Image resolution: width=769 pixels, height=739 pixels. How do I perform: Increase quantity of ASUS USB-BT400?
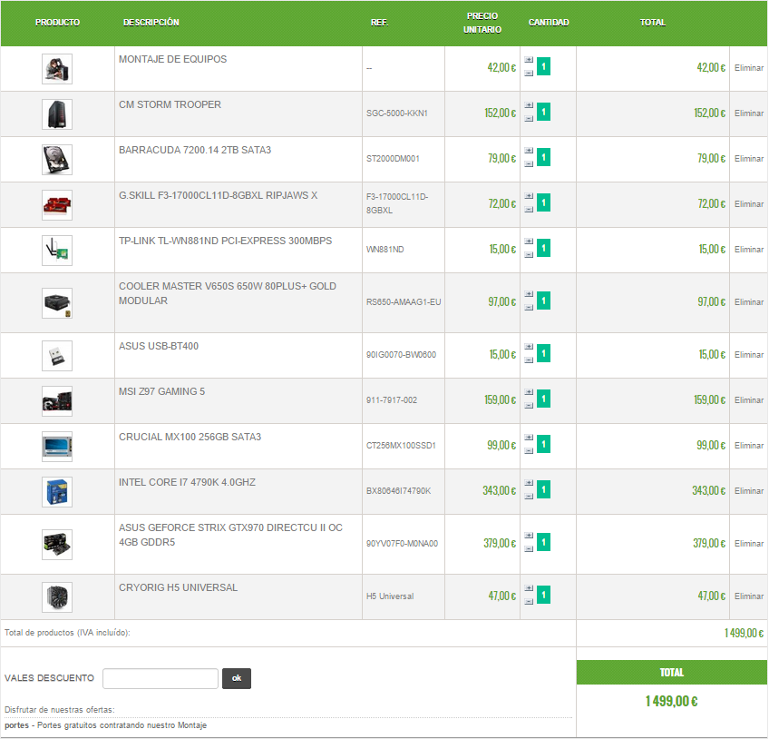[x=529, y=347]
